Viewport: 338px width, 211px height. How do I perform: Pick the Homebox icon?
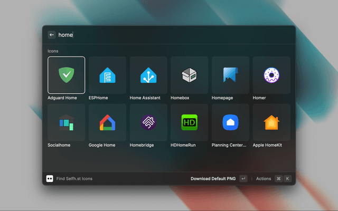coord(189,75)
